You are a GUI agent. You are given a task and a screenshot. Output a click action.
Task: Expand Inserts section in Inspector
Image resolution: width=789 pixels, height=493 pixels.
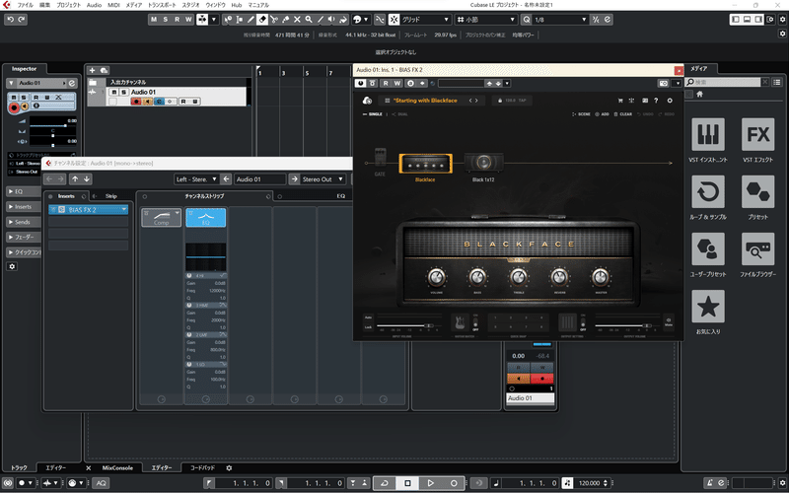(x=22, y=207)
